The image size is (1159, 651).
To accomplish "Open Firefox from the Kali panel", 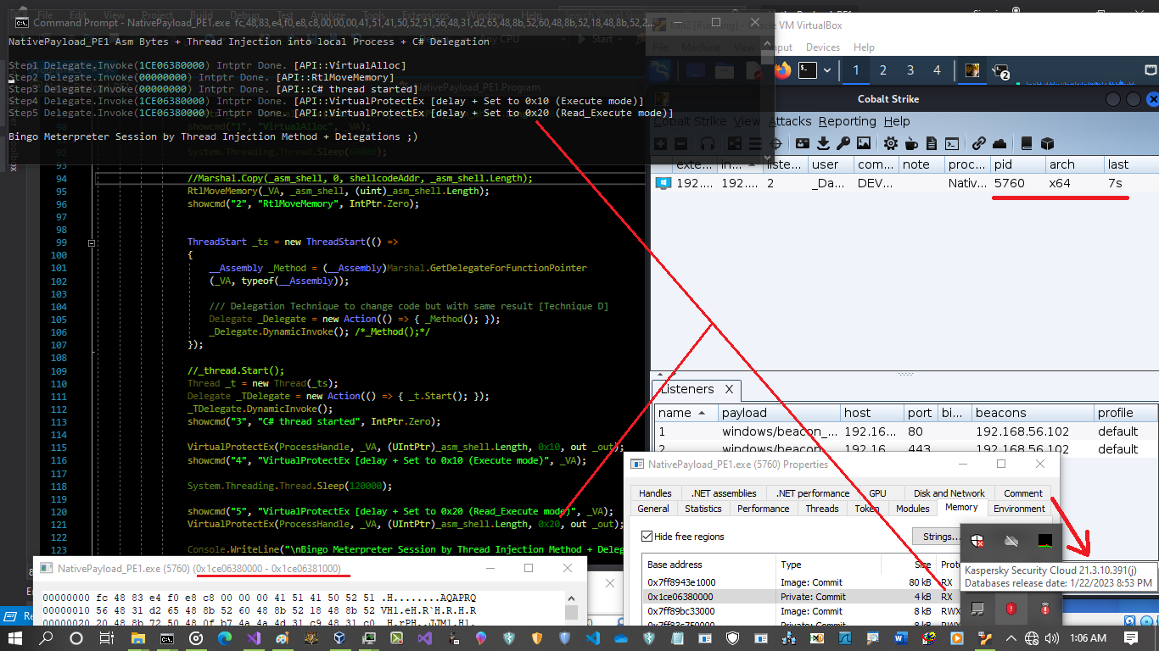I will [782, 70].
